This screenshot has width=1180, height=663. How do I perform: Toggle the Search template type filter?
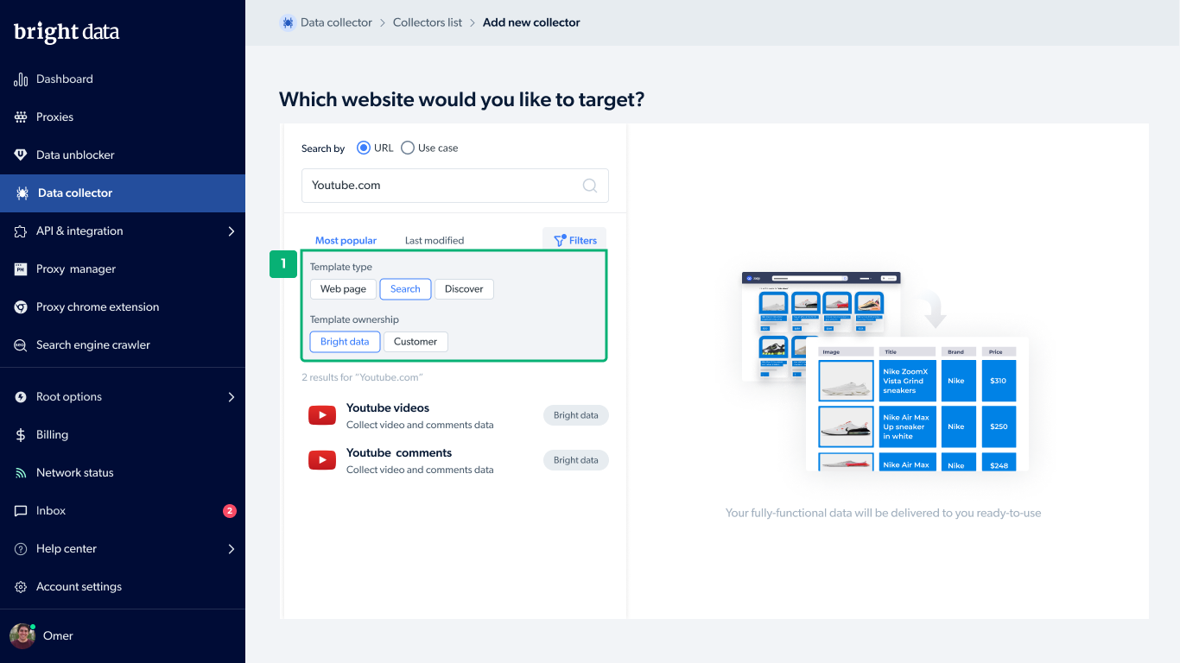click(405, 289)
